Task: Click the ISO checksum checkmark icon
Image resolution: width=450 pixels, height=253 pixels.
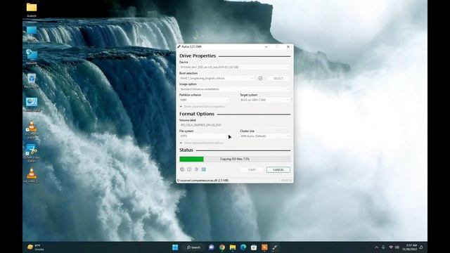Action: coord(260,78)
